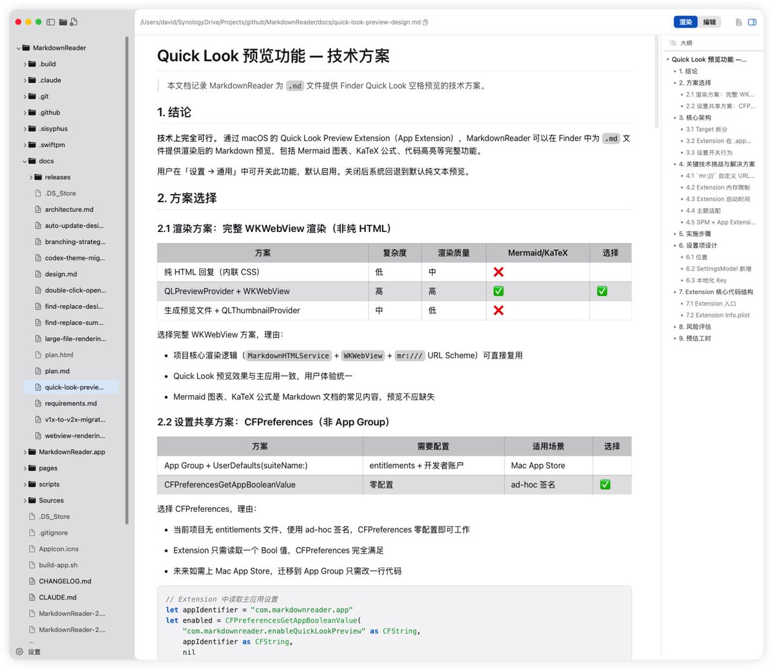Switch to the 渲染 render mode tab
This screenshot has width=773, height=669.
click(685, 22)
